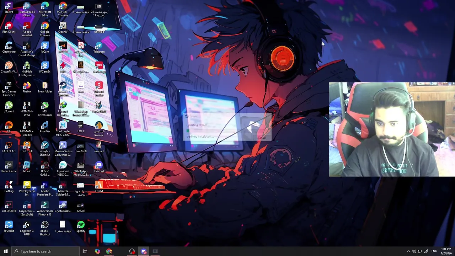Open Wondershare Filmora 13 shortcut
This screenshot has height=256, width=455.
click(x=45, y=209)
